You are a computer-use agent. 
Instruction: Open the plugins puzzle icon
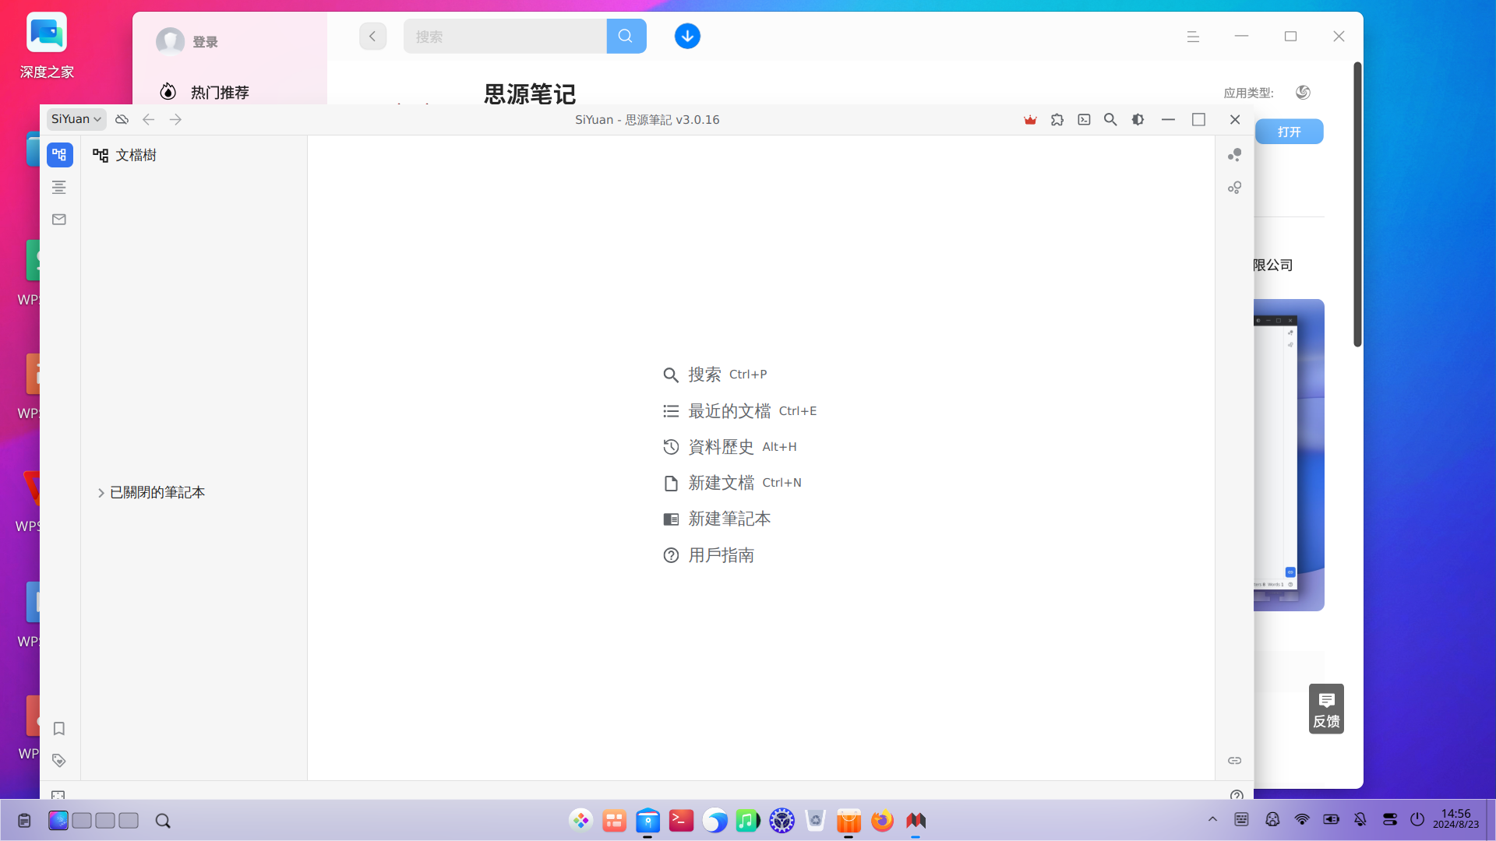pyautogui.click(x=1057, y=119)
